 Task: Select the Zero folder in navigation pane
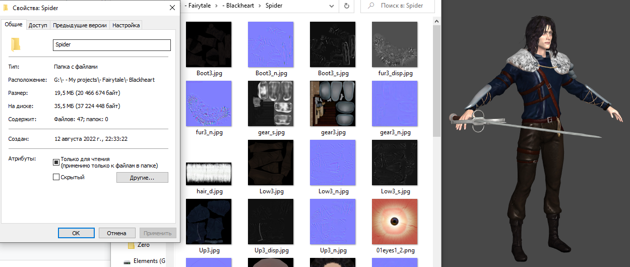[138, 245]
